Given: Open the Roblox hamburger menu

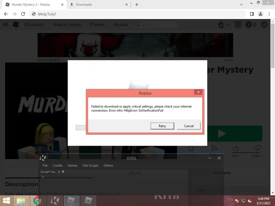Looking at the screenshot, I should pos(5,24).
